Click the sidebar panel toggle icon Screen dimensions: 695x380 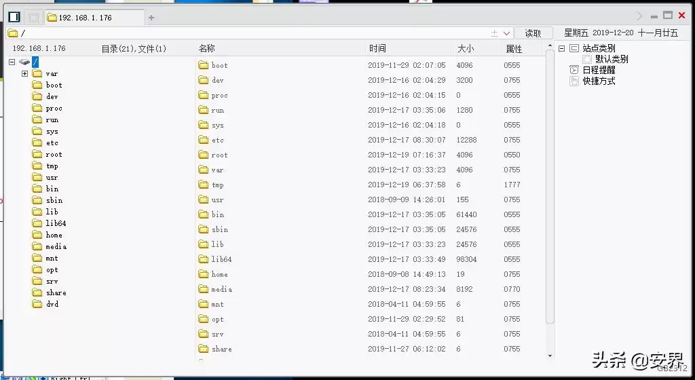[x=14, y=17]
